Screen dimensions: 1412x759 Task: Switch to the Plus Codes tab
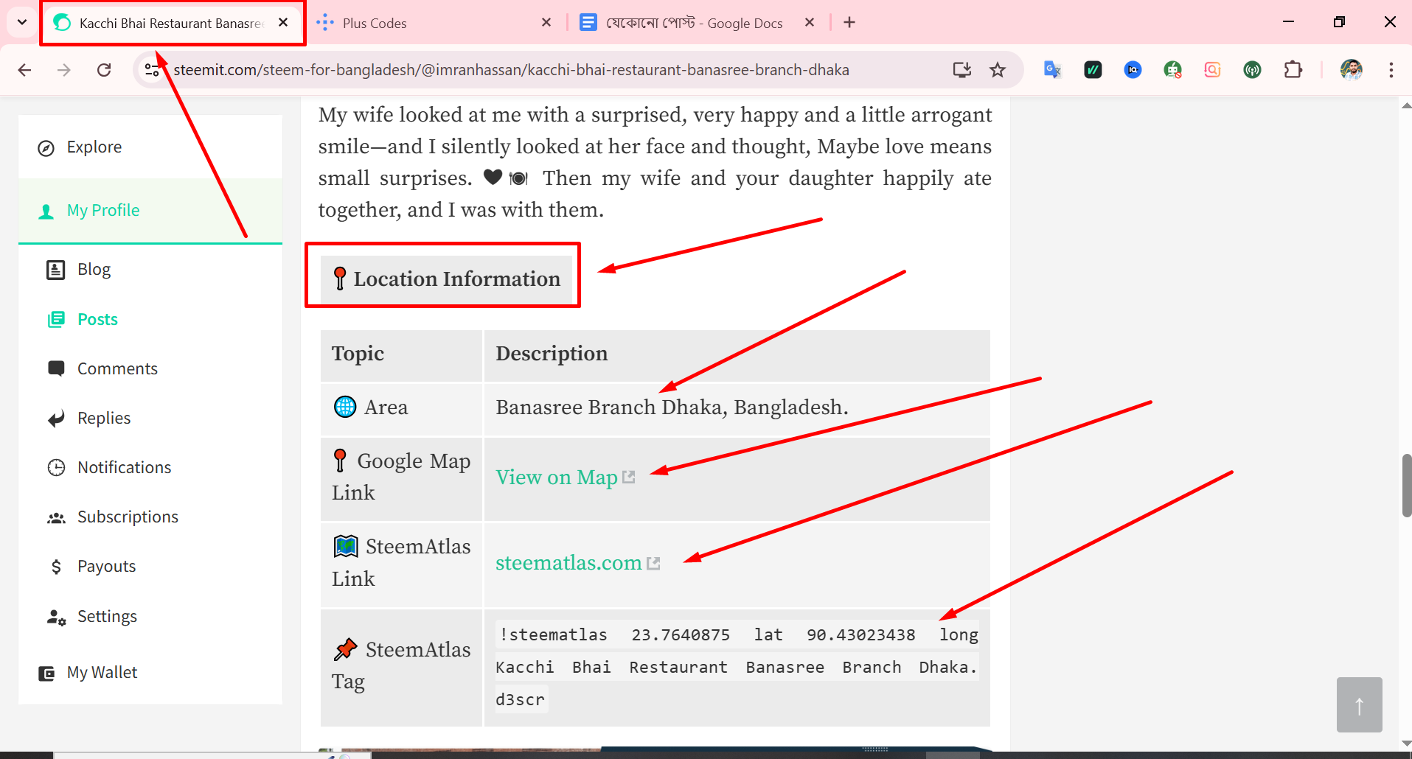click(435, 23)
